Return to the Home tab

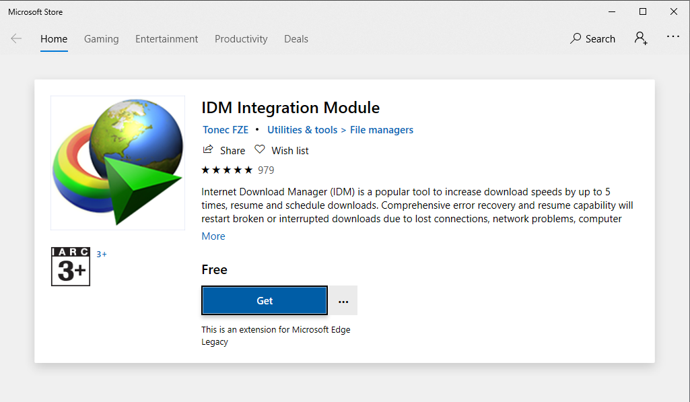coord(54,39)
